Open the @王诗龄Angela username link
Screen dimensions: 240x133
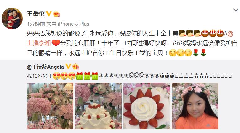[45, 67]
